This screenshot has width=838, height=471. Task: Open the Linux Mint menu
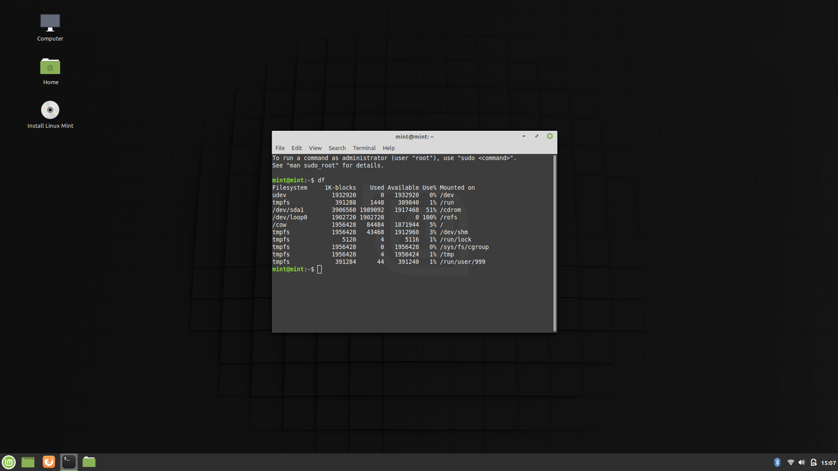[9, 462]
